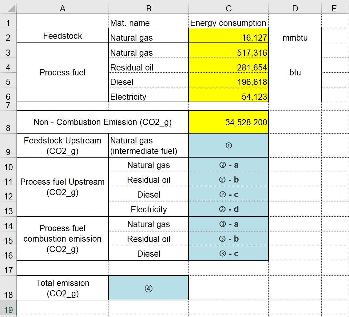Click the blue cell marked ③ - c
This screenshot has height=317, width=349.
pos(228,254)
